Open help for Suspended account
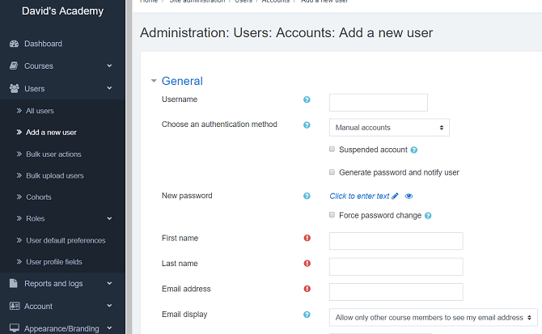Screen dimensions: 542x334 tap(413, 150)
